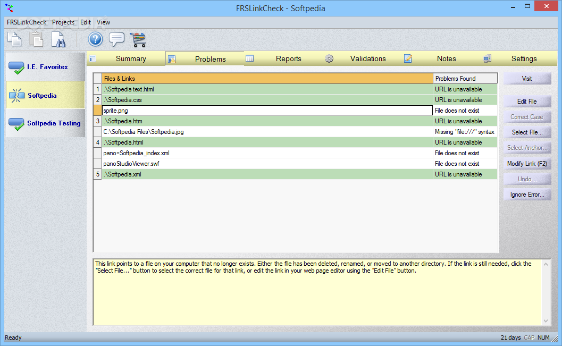The height and width of the screenshot is (346, 562).
Task: Switch to the Settings tab
Action: [519, 58]
